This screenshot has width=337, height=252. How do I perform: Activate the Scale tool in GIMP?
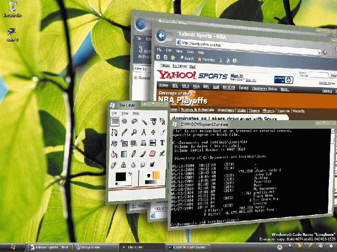click(124, 143)
